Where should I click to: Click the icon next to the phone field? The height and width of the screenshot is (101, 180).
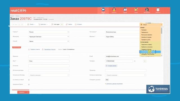[x=135, y=61]
